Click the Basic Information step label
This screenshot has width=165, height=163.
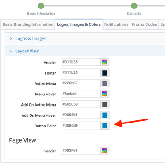[41, 13]
